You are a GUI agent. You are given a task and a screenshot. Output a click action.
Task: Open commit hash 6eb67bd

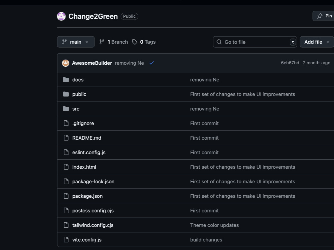pyautogui.click(x=290, y=63)
